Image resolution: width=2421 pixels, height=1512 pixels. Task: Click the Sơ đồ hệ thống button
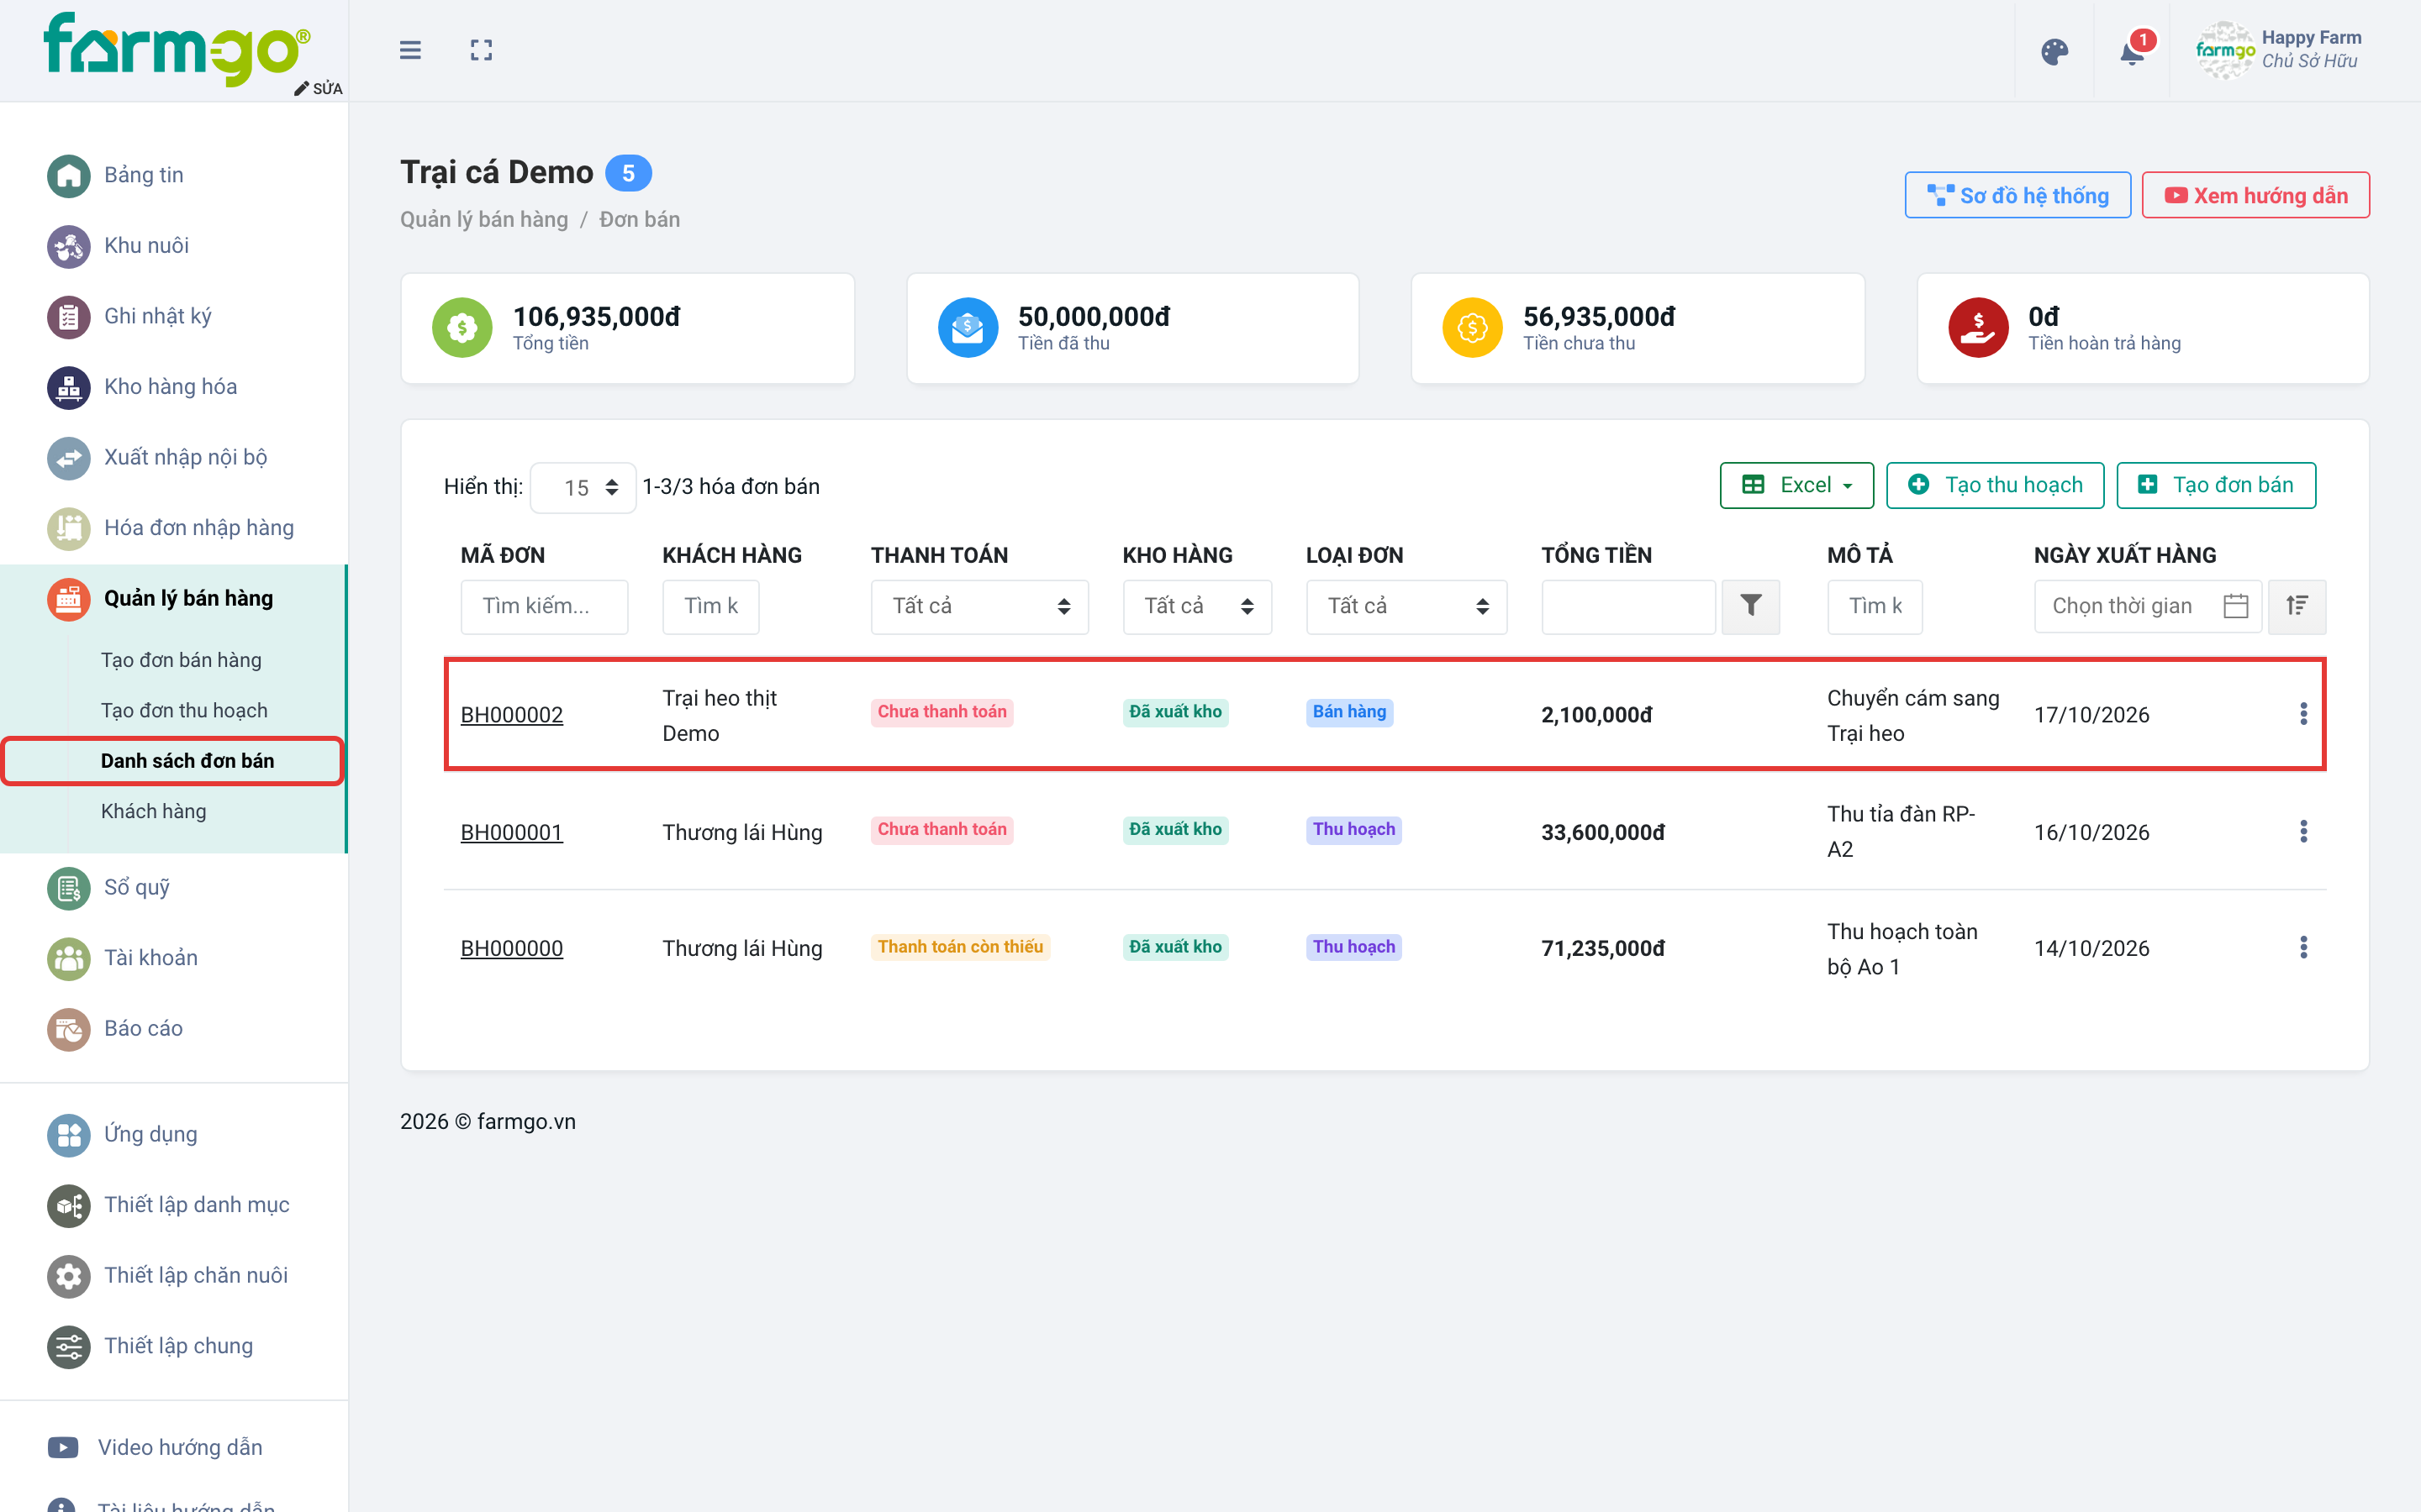tap(2017, 195)
